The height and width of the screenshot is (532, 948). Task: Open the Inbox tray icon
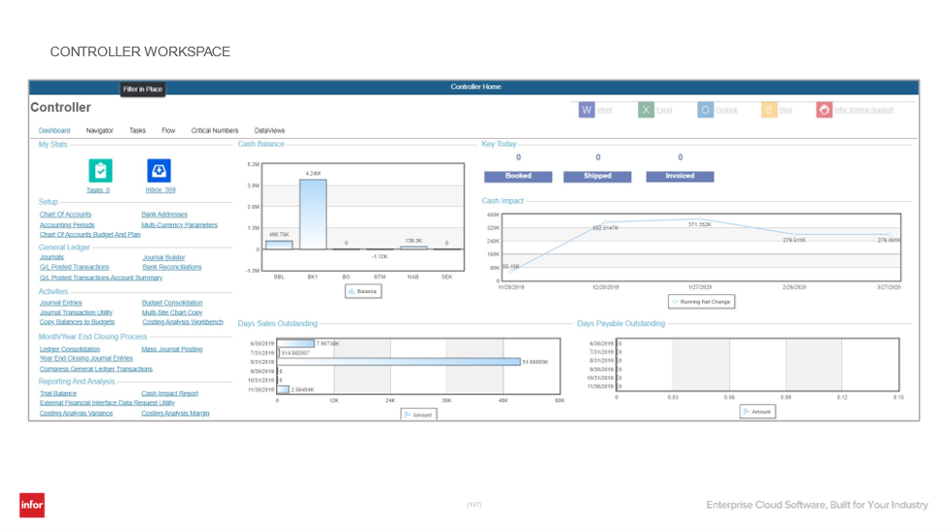(159, 171)
